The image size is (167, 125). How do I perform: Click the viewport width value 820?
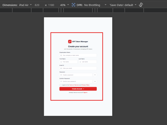(x=37, y=5)
